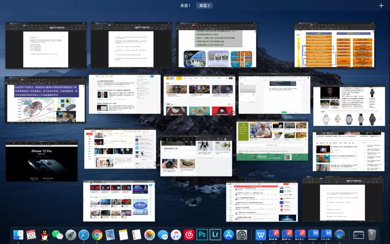Viewport: 390px width, 244px height.
Task: Switch to 桌面 1 space
Action: pyautogui.click(x=185, y=5)
